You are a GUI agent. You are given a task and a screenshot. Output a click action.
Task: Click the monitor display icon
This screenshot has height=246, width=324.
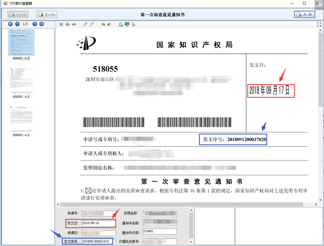127,24
